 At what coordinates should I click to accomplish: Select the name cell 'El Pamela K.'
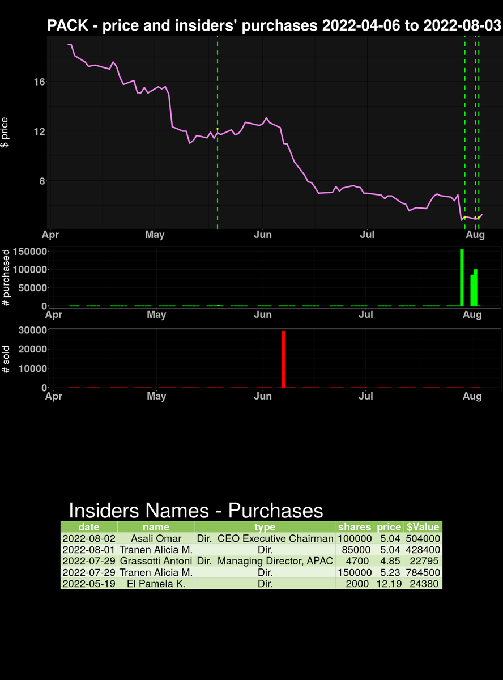[156, 584]
